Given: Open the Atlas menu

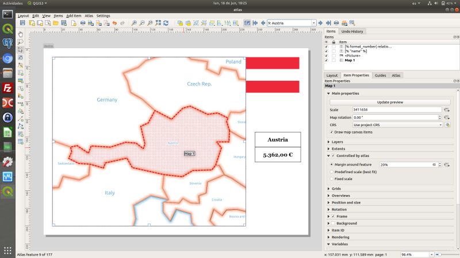Looking at the screenshot, I should click(89, 16).
